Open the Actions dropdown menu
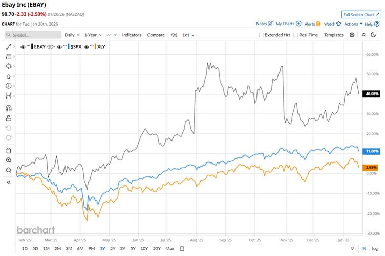385x256 pixels. click(x=353, y=24)
